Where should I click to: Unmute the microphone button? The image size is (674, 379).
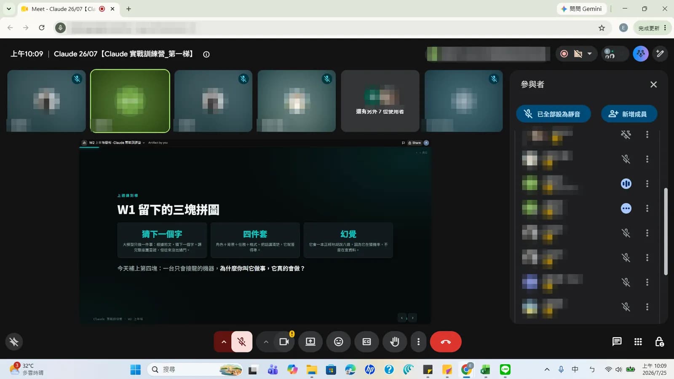[242, 342]
